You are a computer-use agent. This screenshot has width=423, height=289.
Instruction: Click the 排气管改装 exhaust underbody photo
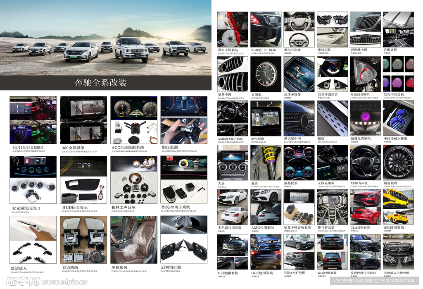tap(333, 207)
